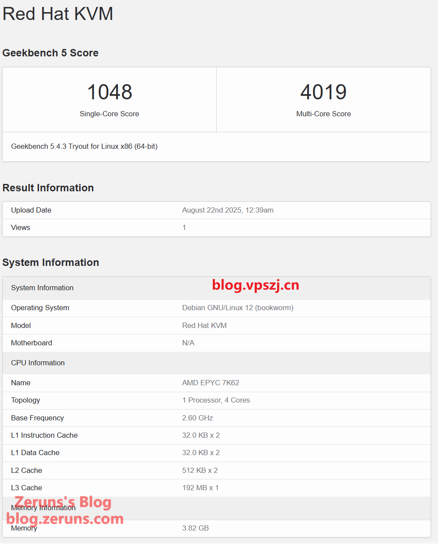Select the 'L1 Data Cache' label
Viewport: 438px width, 544px height.
point(36,452)
